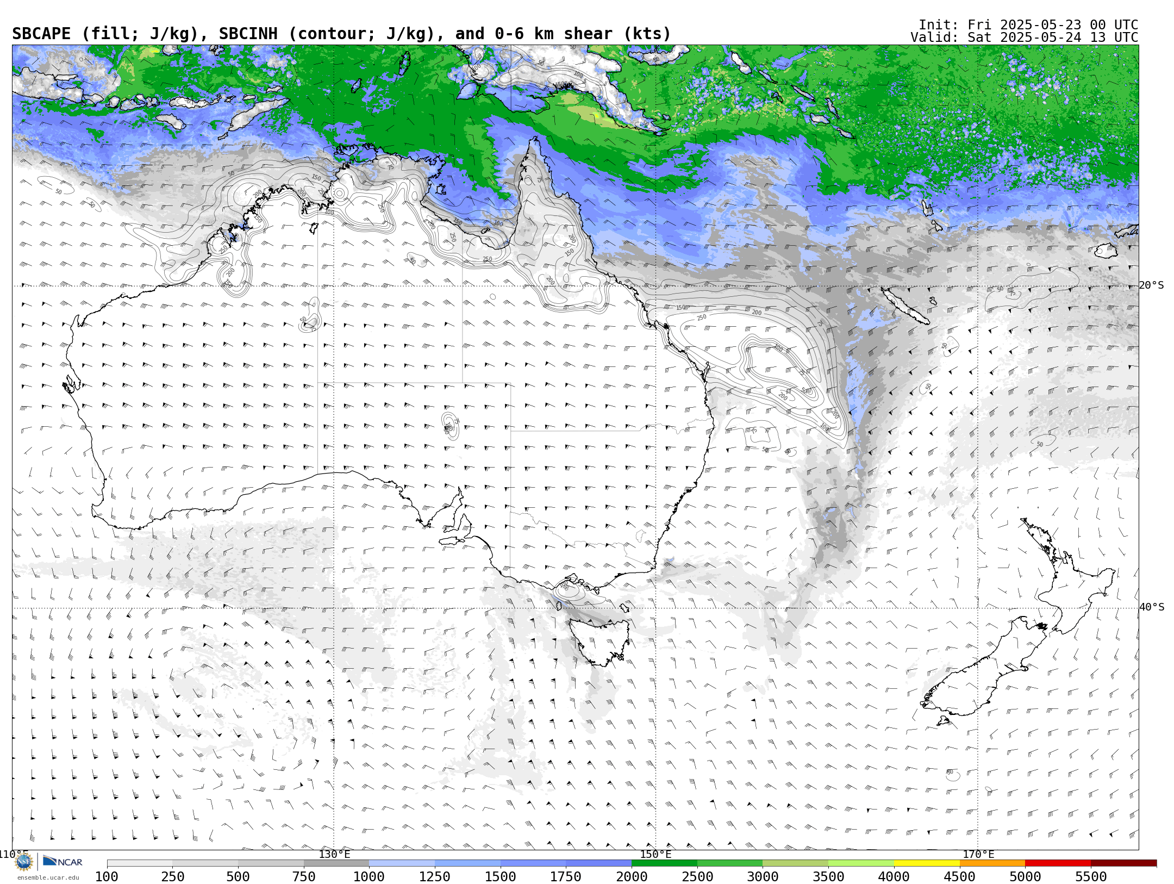The height and width of the screenshot is (884, 1174).
Task: Click the colorbar tick label 2500
Action: pyautogui.click(x=697, y=877)
